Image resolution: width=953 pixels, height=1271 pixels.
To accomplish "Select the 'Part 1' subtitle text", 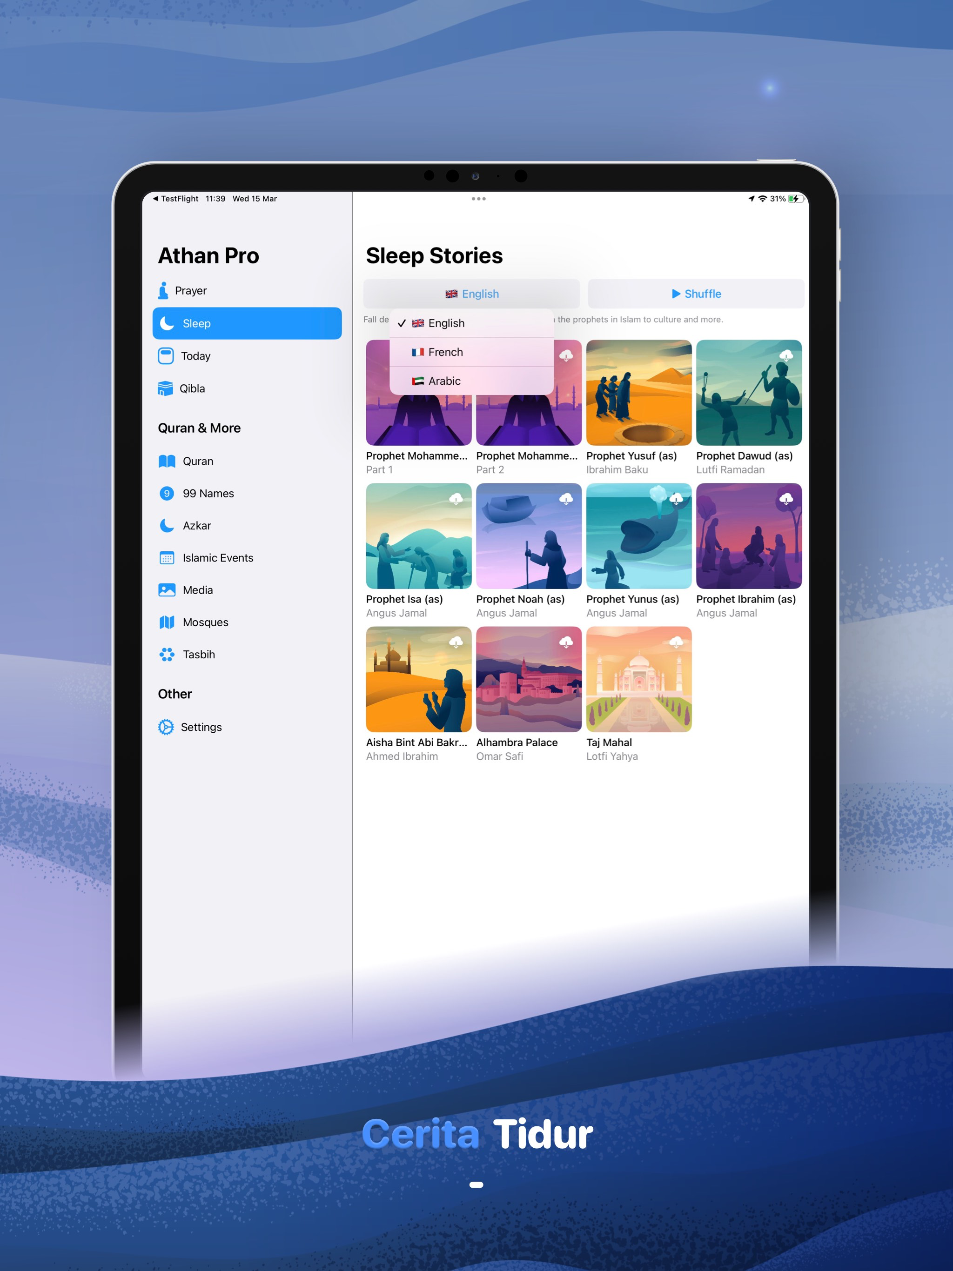I will pos(379,470).
